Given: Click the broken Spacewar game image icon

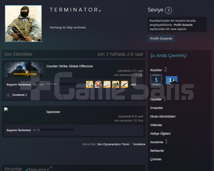Looking at the screenshot, I should (6, 109).
